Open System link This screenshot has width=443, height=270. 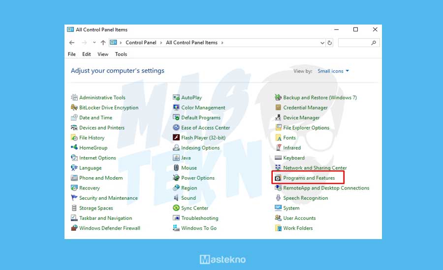click(291, 208)
